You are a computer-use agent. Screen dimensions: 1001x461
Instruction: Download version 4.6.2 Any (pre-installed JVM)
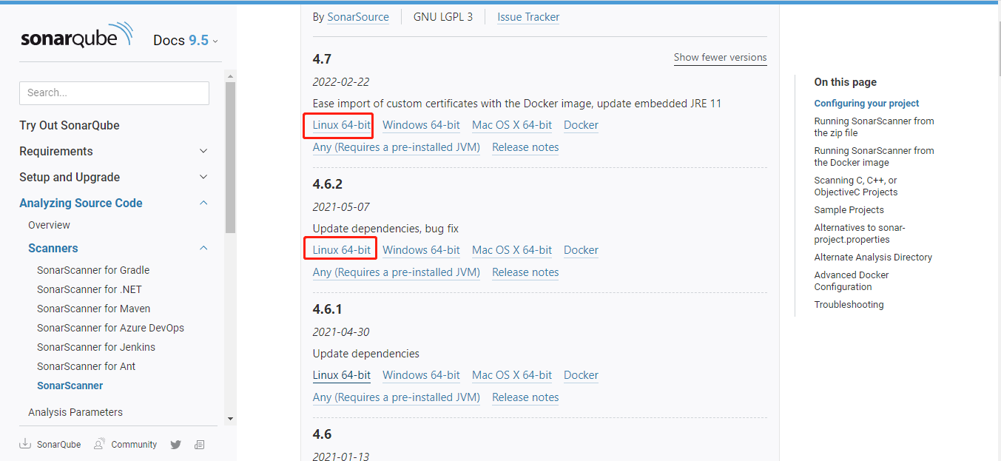tap(397, 272)
